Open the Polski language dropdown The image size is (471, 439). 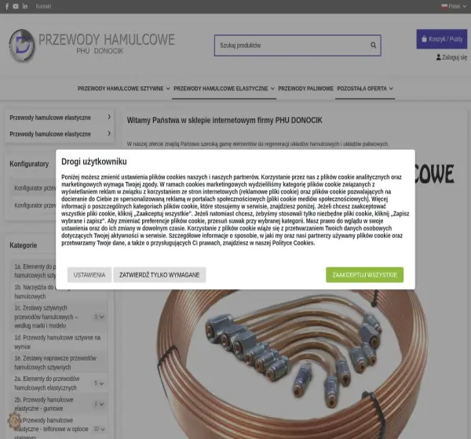(454, 6)
